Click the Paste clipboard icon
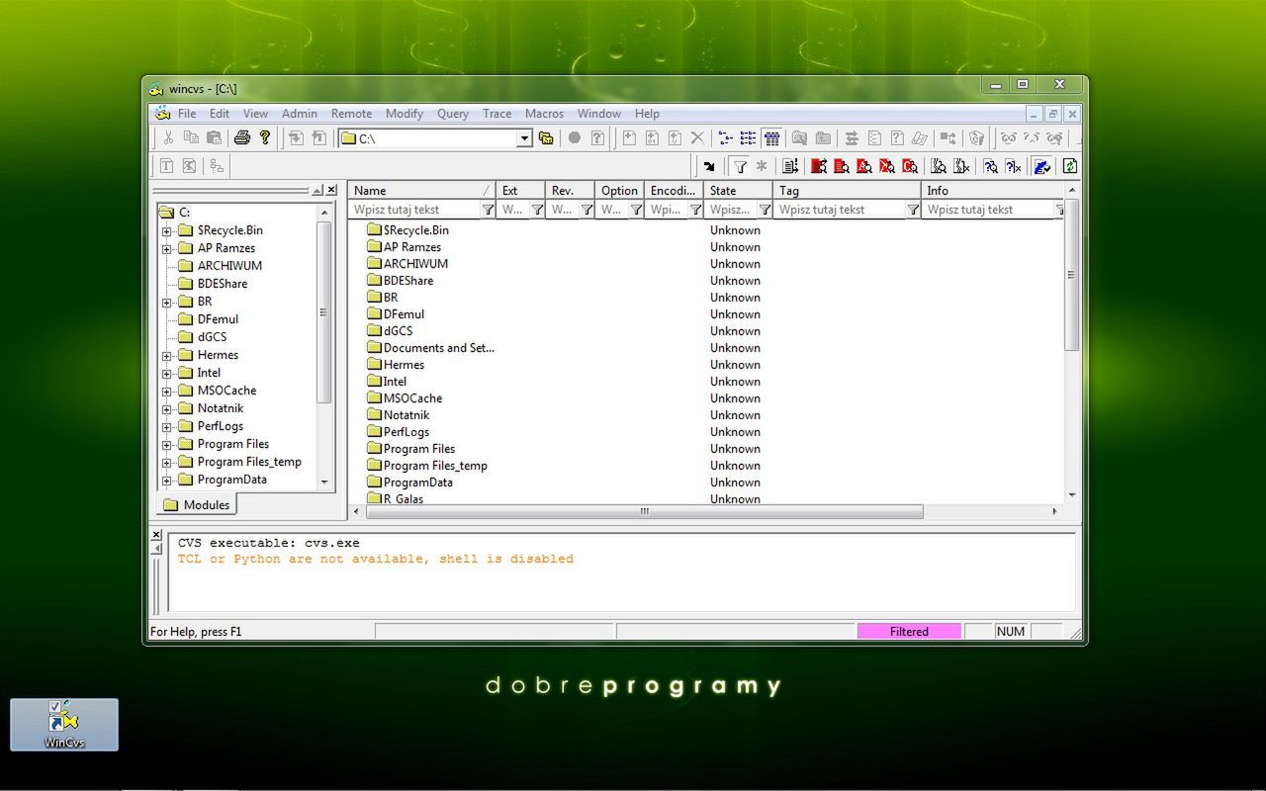 (214, 138)
